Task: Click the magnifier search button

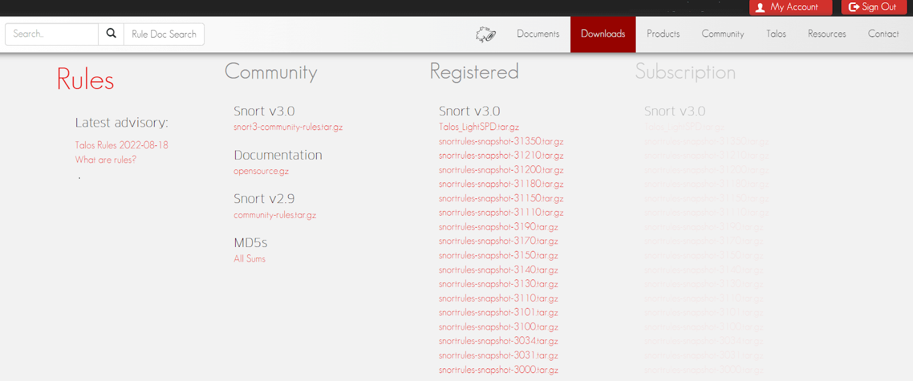Action: [111, 34]
